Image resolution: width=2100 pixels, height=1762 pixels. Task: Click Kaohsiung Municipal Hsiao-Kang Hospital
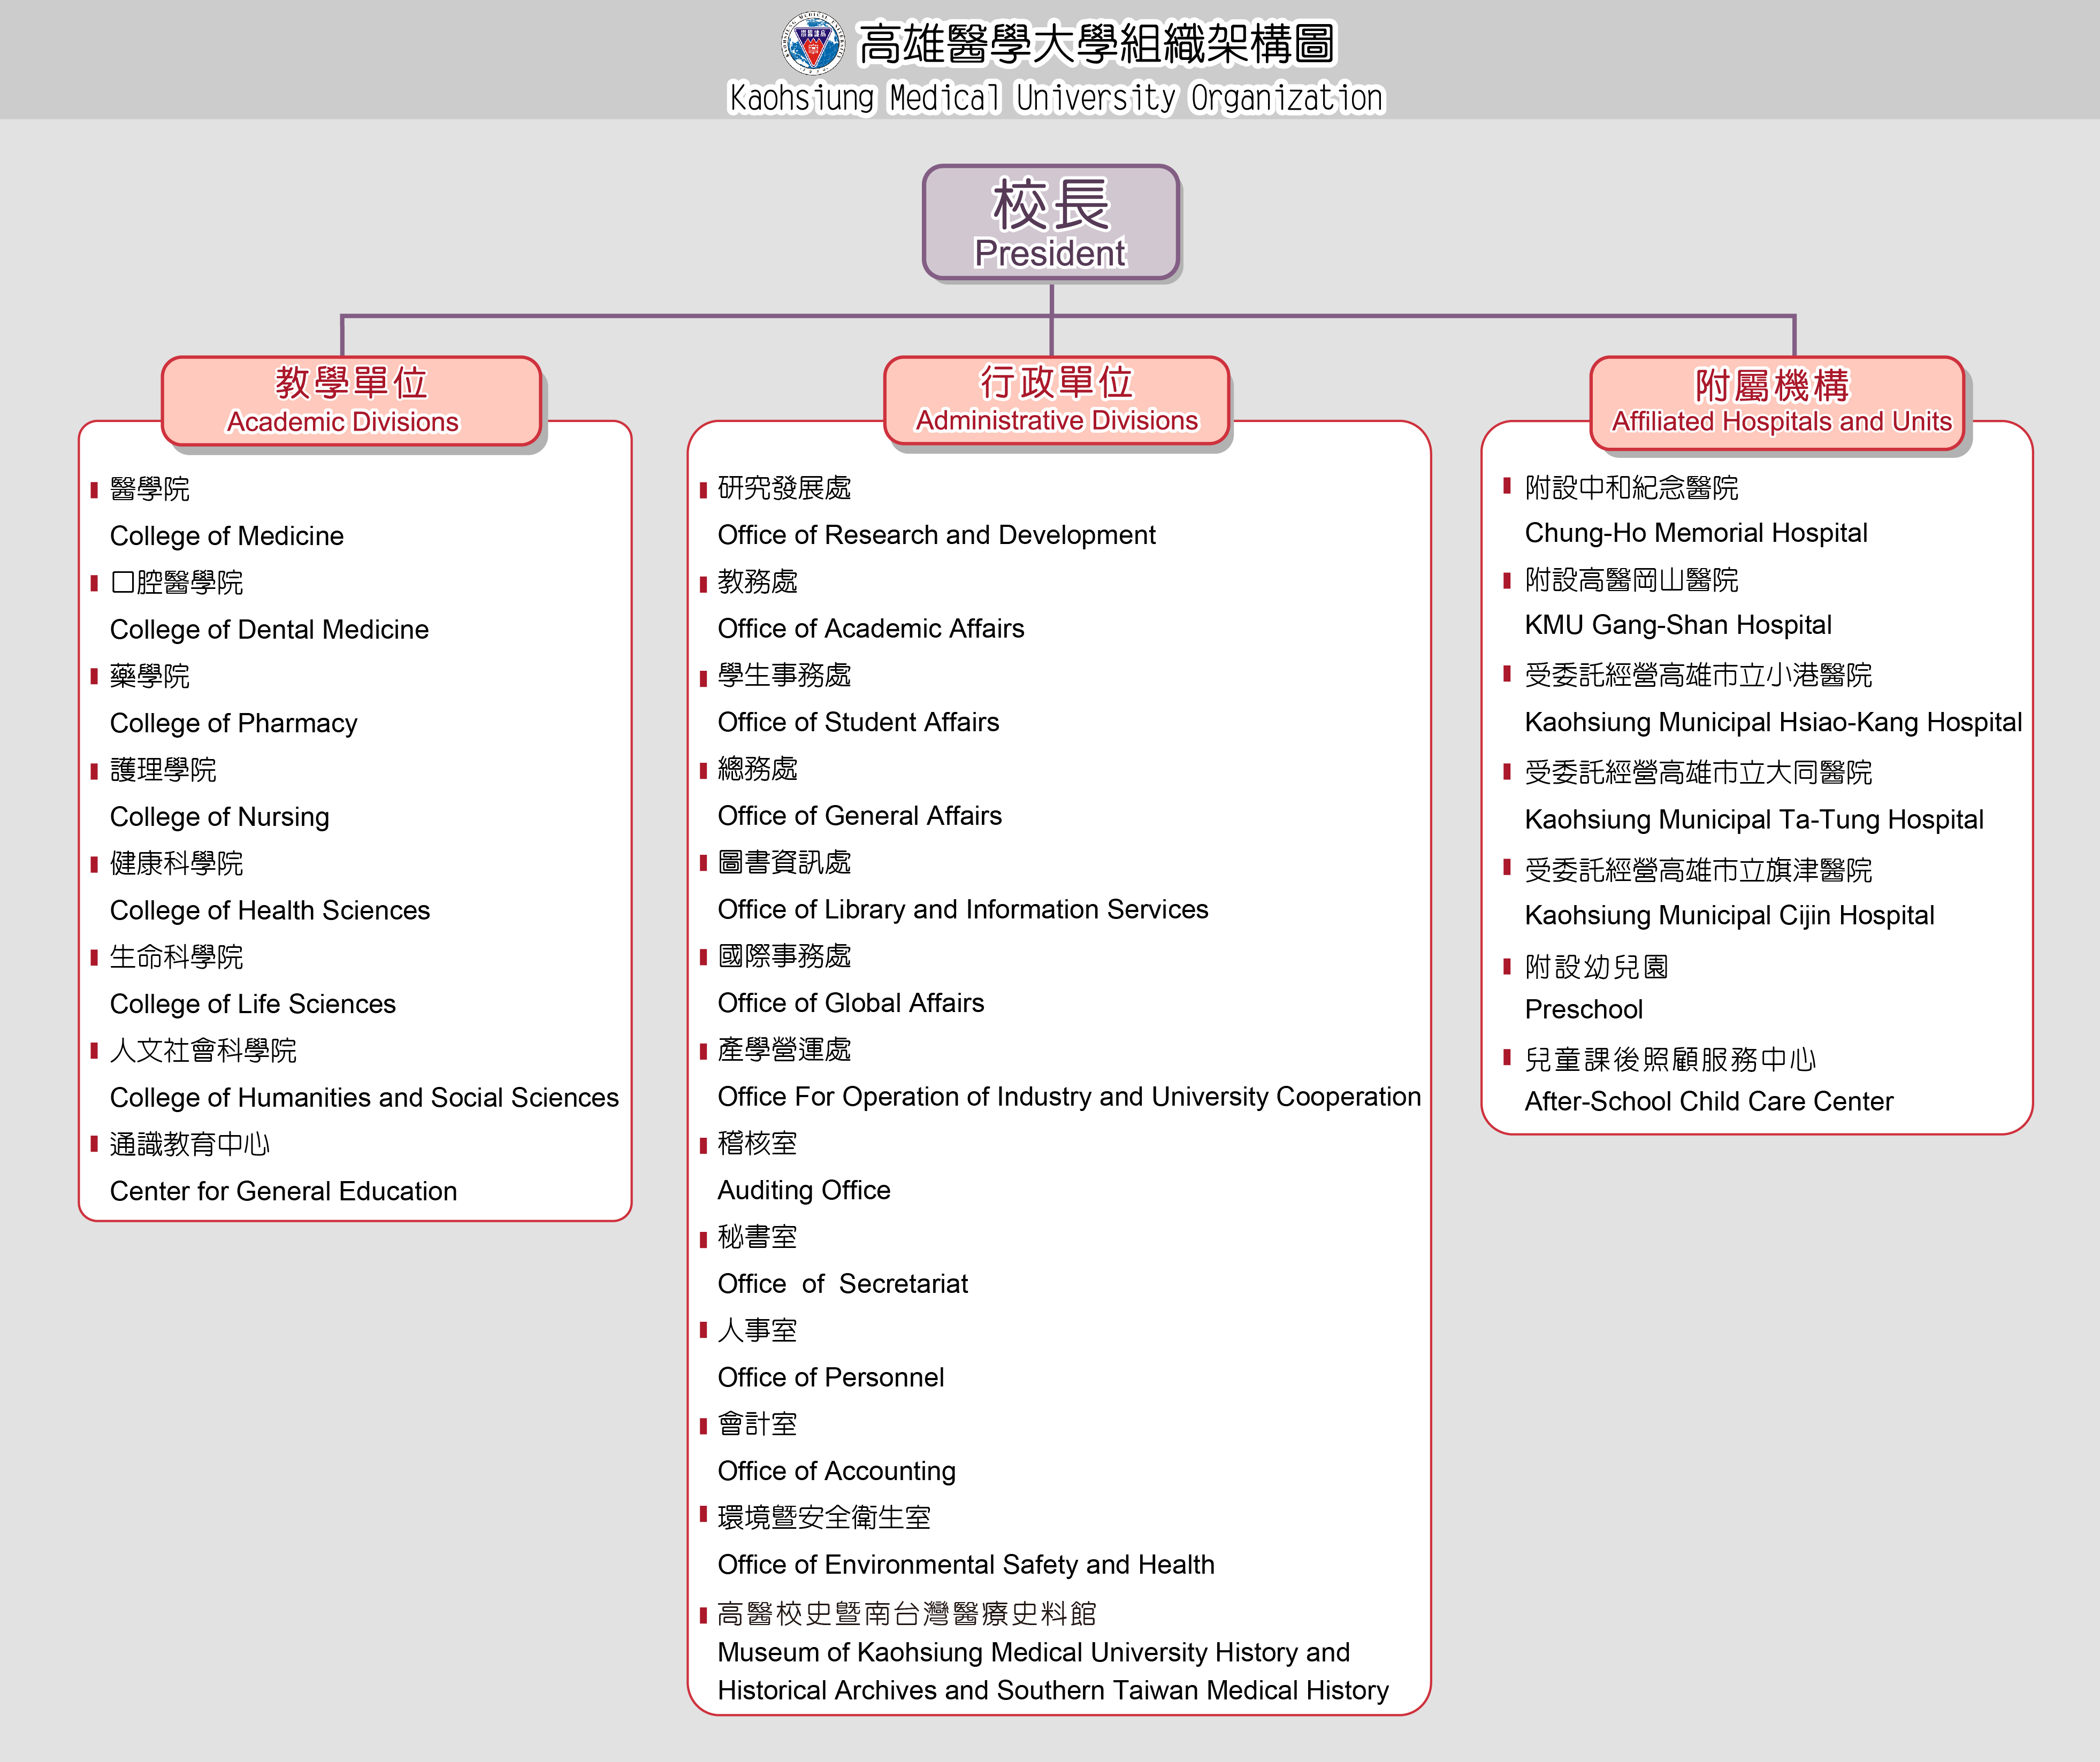point(1773,722)
